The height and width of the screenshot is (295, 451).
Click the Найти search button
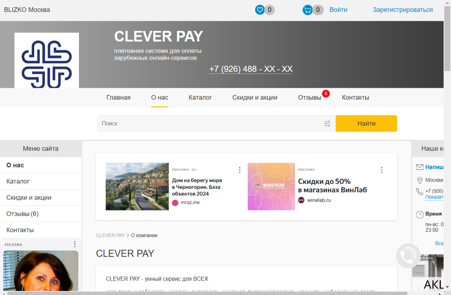[366, 123]
